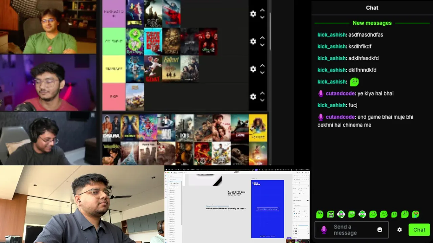Click webcam feed of man wearing headphones
The height and width of the screenshot is (243, 433).
coord(48,138)
